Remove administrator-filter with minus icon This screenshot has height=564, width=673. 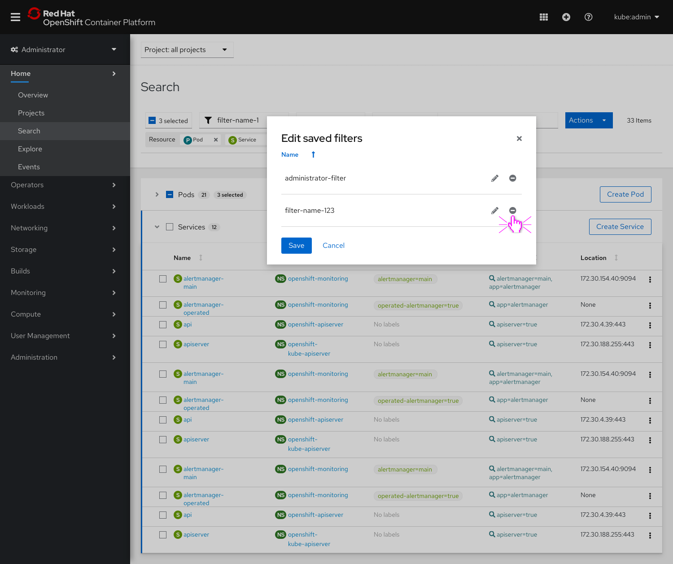[513, 178]
